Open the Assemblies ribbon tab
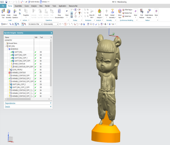This screenshot has width=170, height=145. [x=18, y=6]
